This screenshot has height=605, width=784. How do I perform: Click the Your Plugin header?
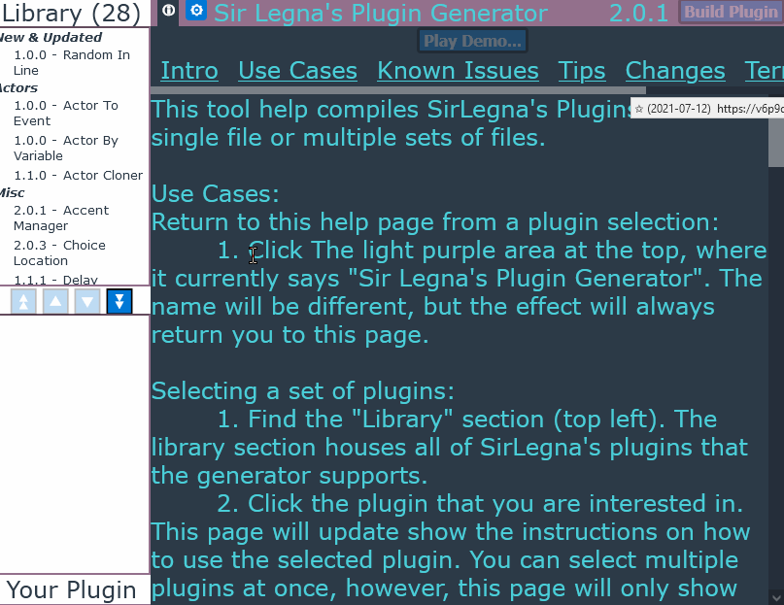pyautogui.click(x=71, y=589)
